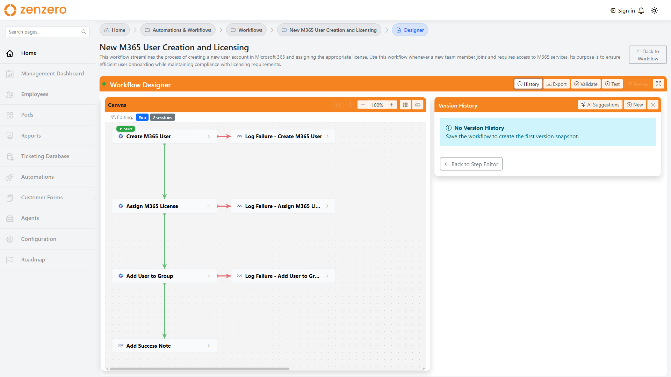Close the Version History panel

[653, 105]
